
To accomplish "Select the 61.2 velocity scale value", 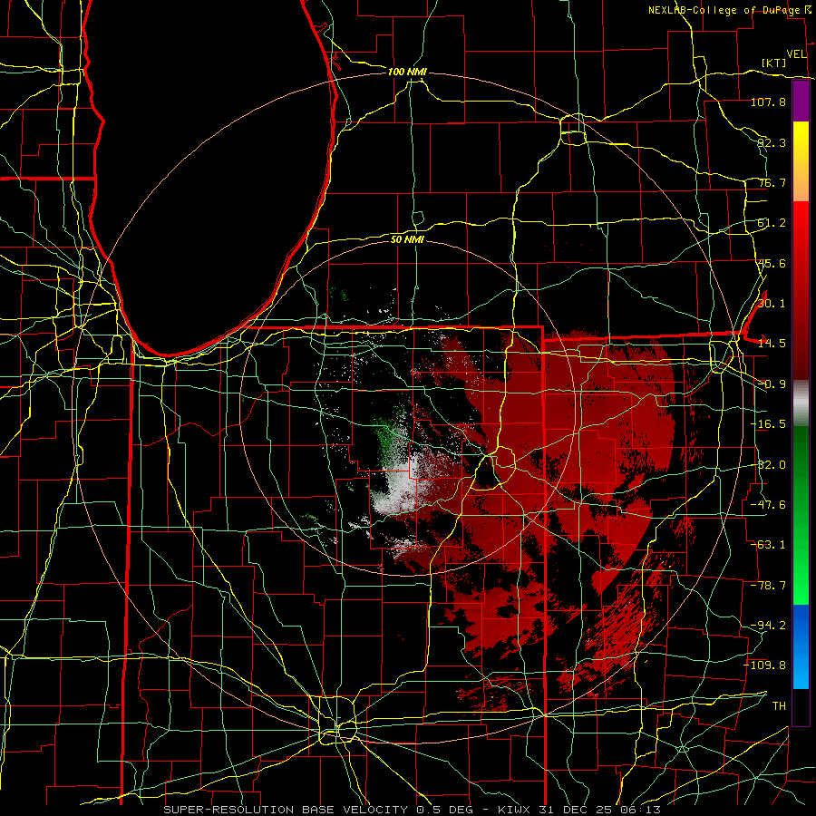I will (x=772, y=223).
